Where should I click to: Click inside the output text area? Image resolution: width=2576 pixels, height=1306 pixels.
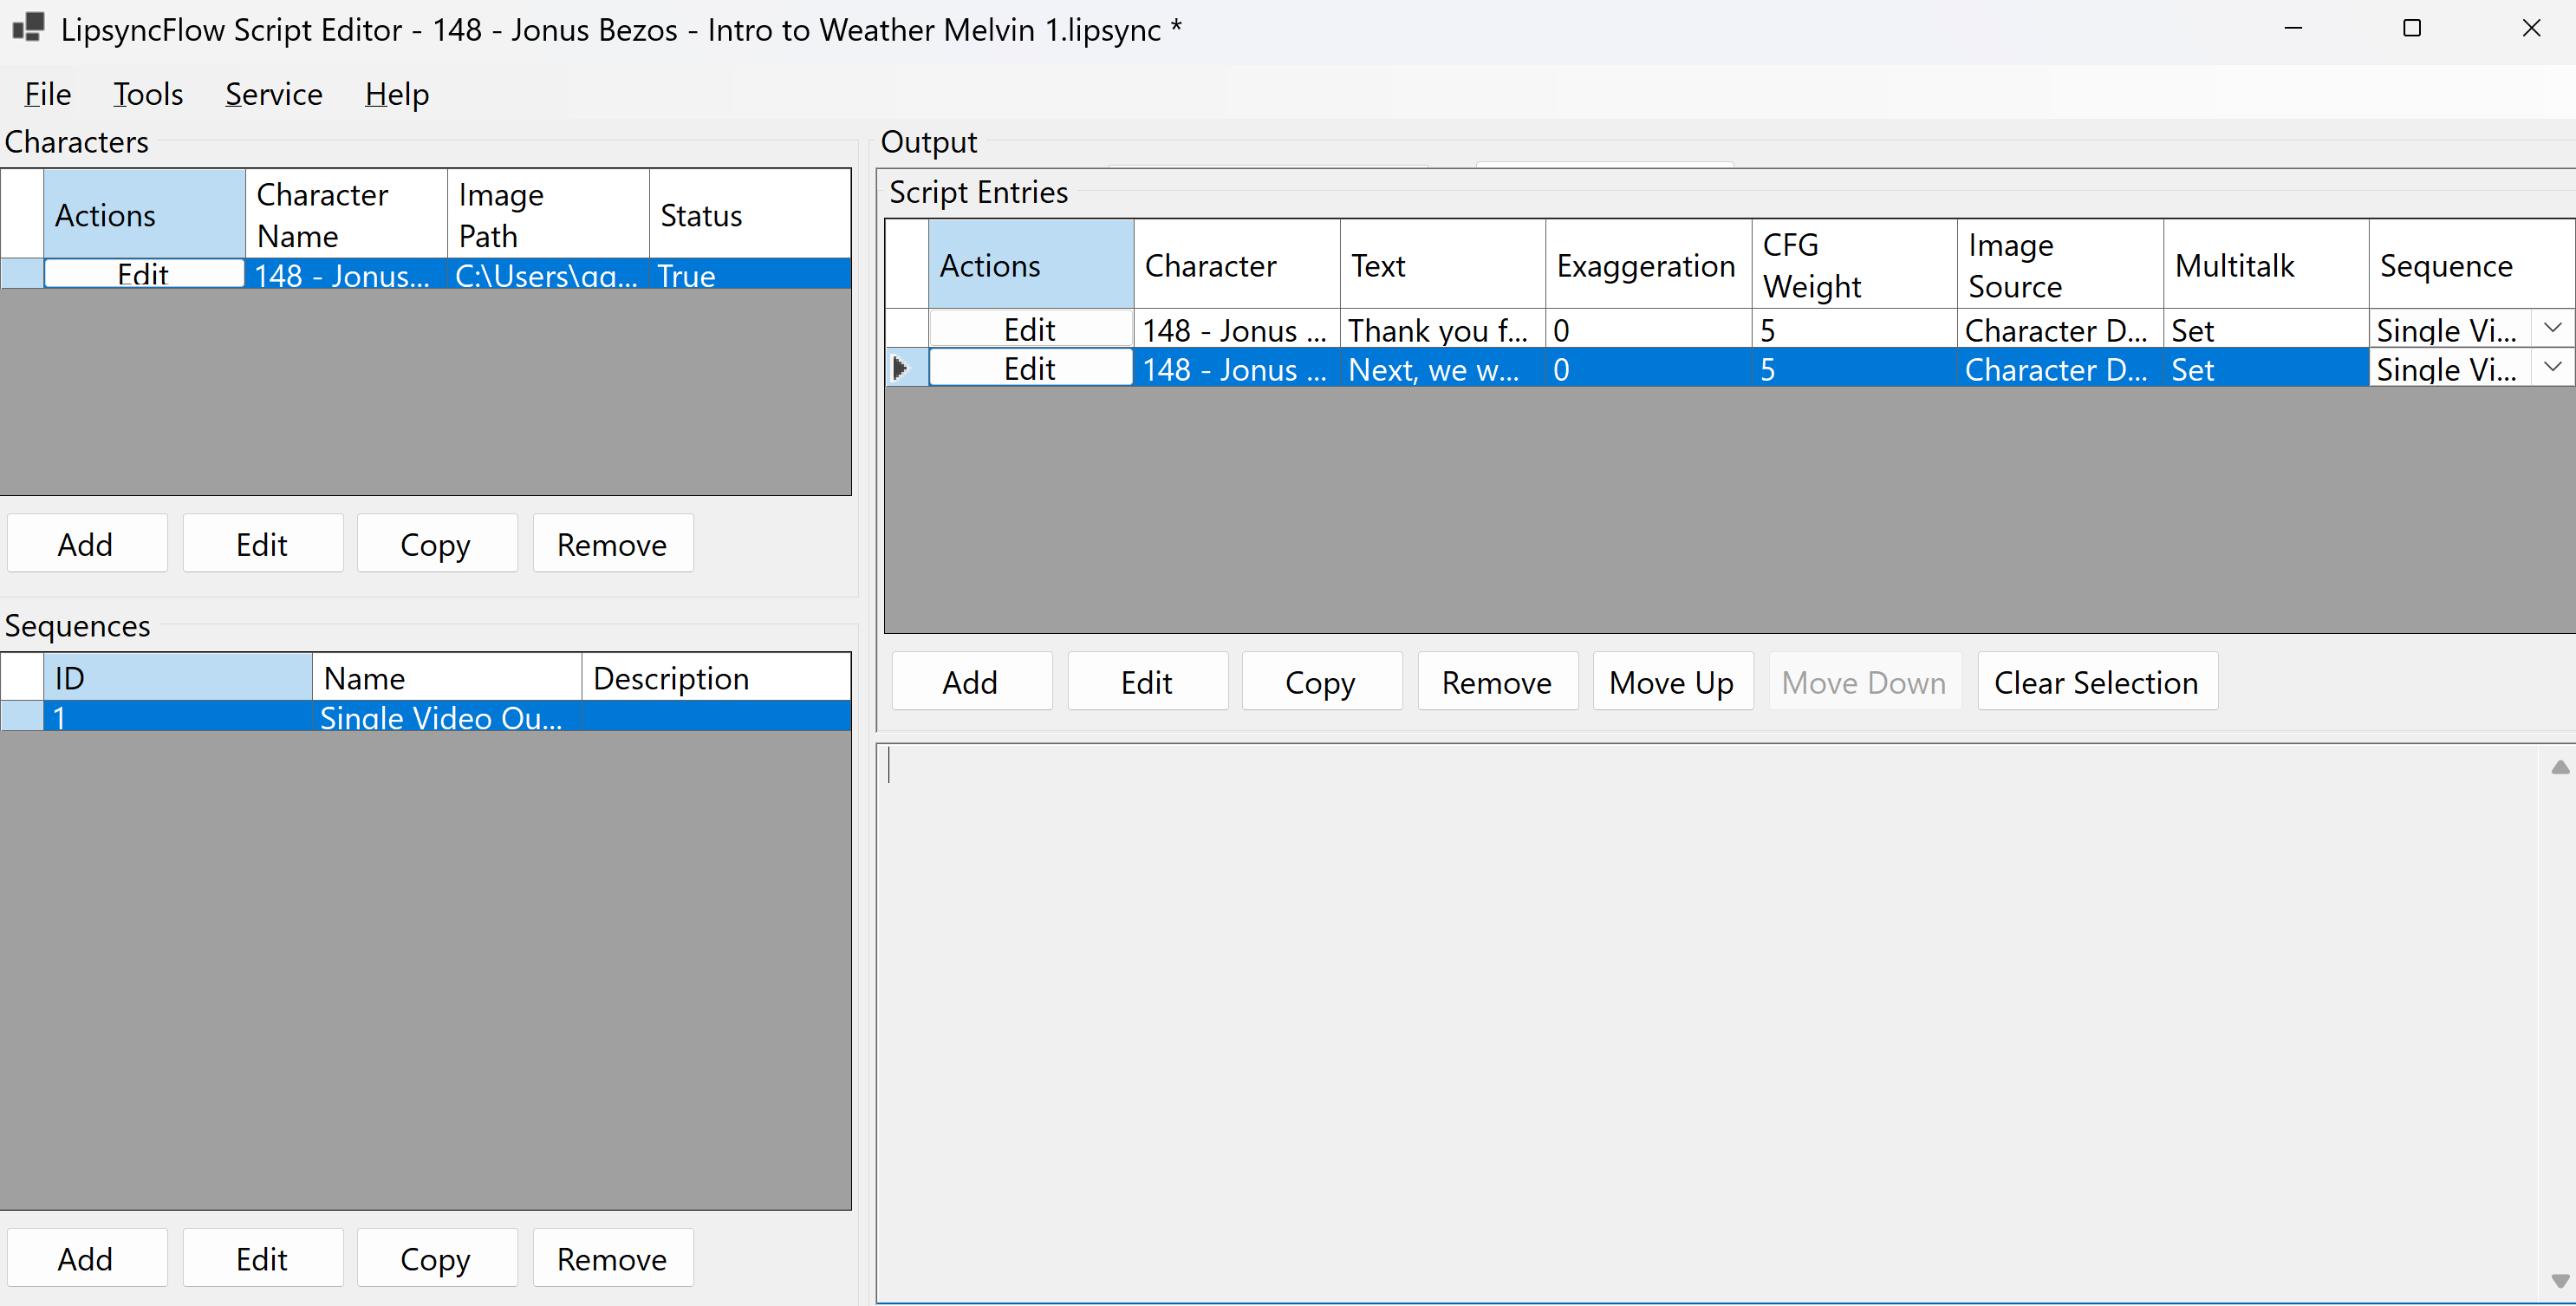(x=1700, y=1001)
